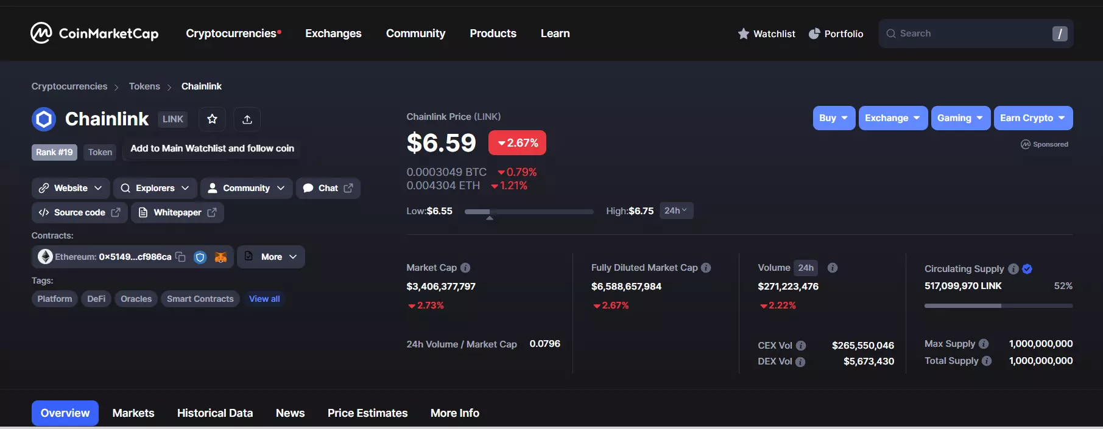Click the Search input field
This screenshot has width=1103, height=429.
click(976, 33)
